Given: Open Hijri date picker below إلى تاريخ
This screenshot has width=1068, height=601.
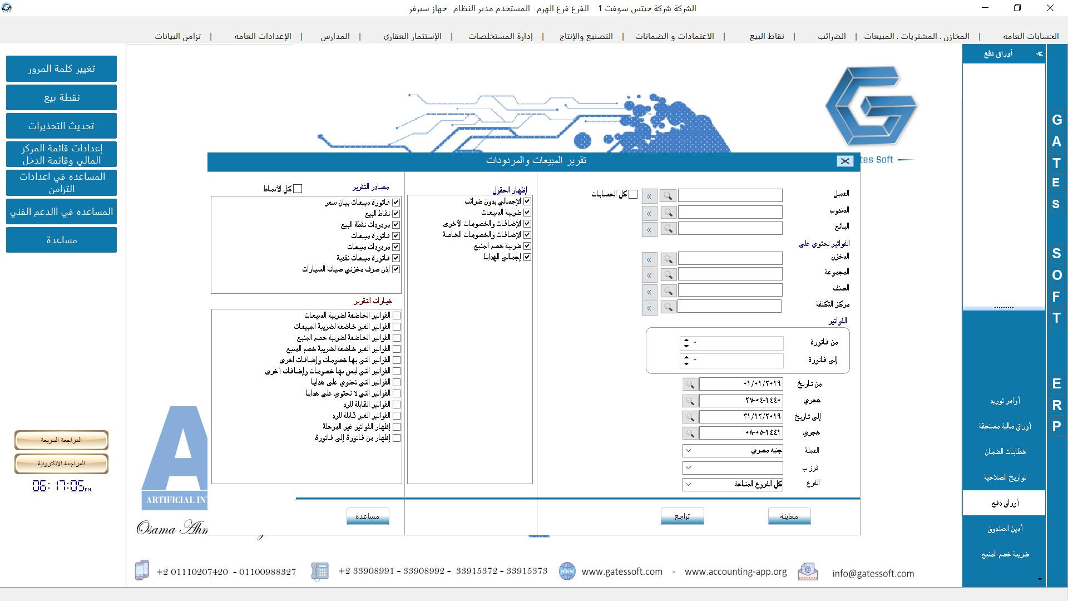Looking at the screenshot, I should [690, 432].
